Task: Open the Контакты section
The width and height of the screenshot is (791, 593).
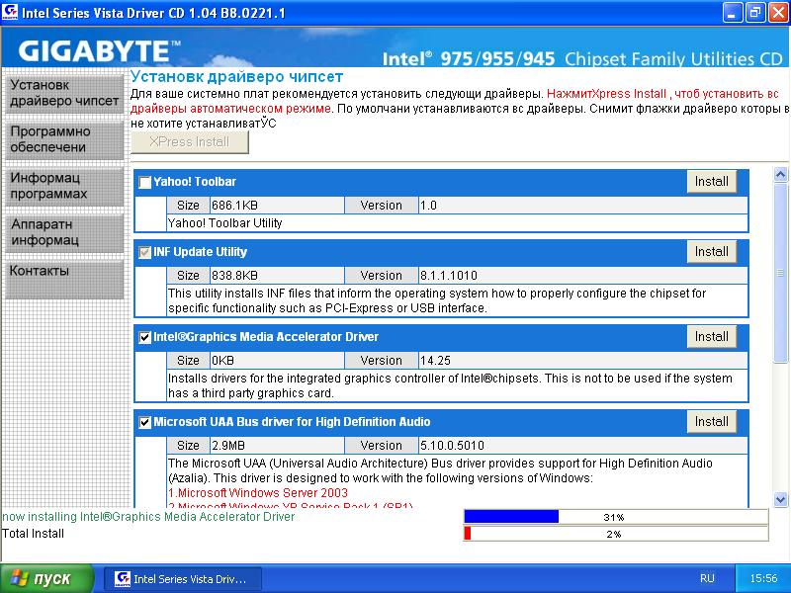Action: click(64, 279)
